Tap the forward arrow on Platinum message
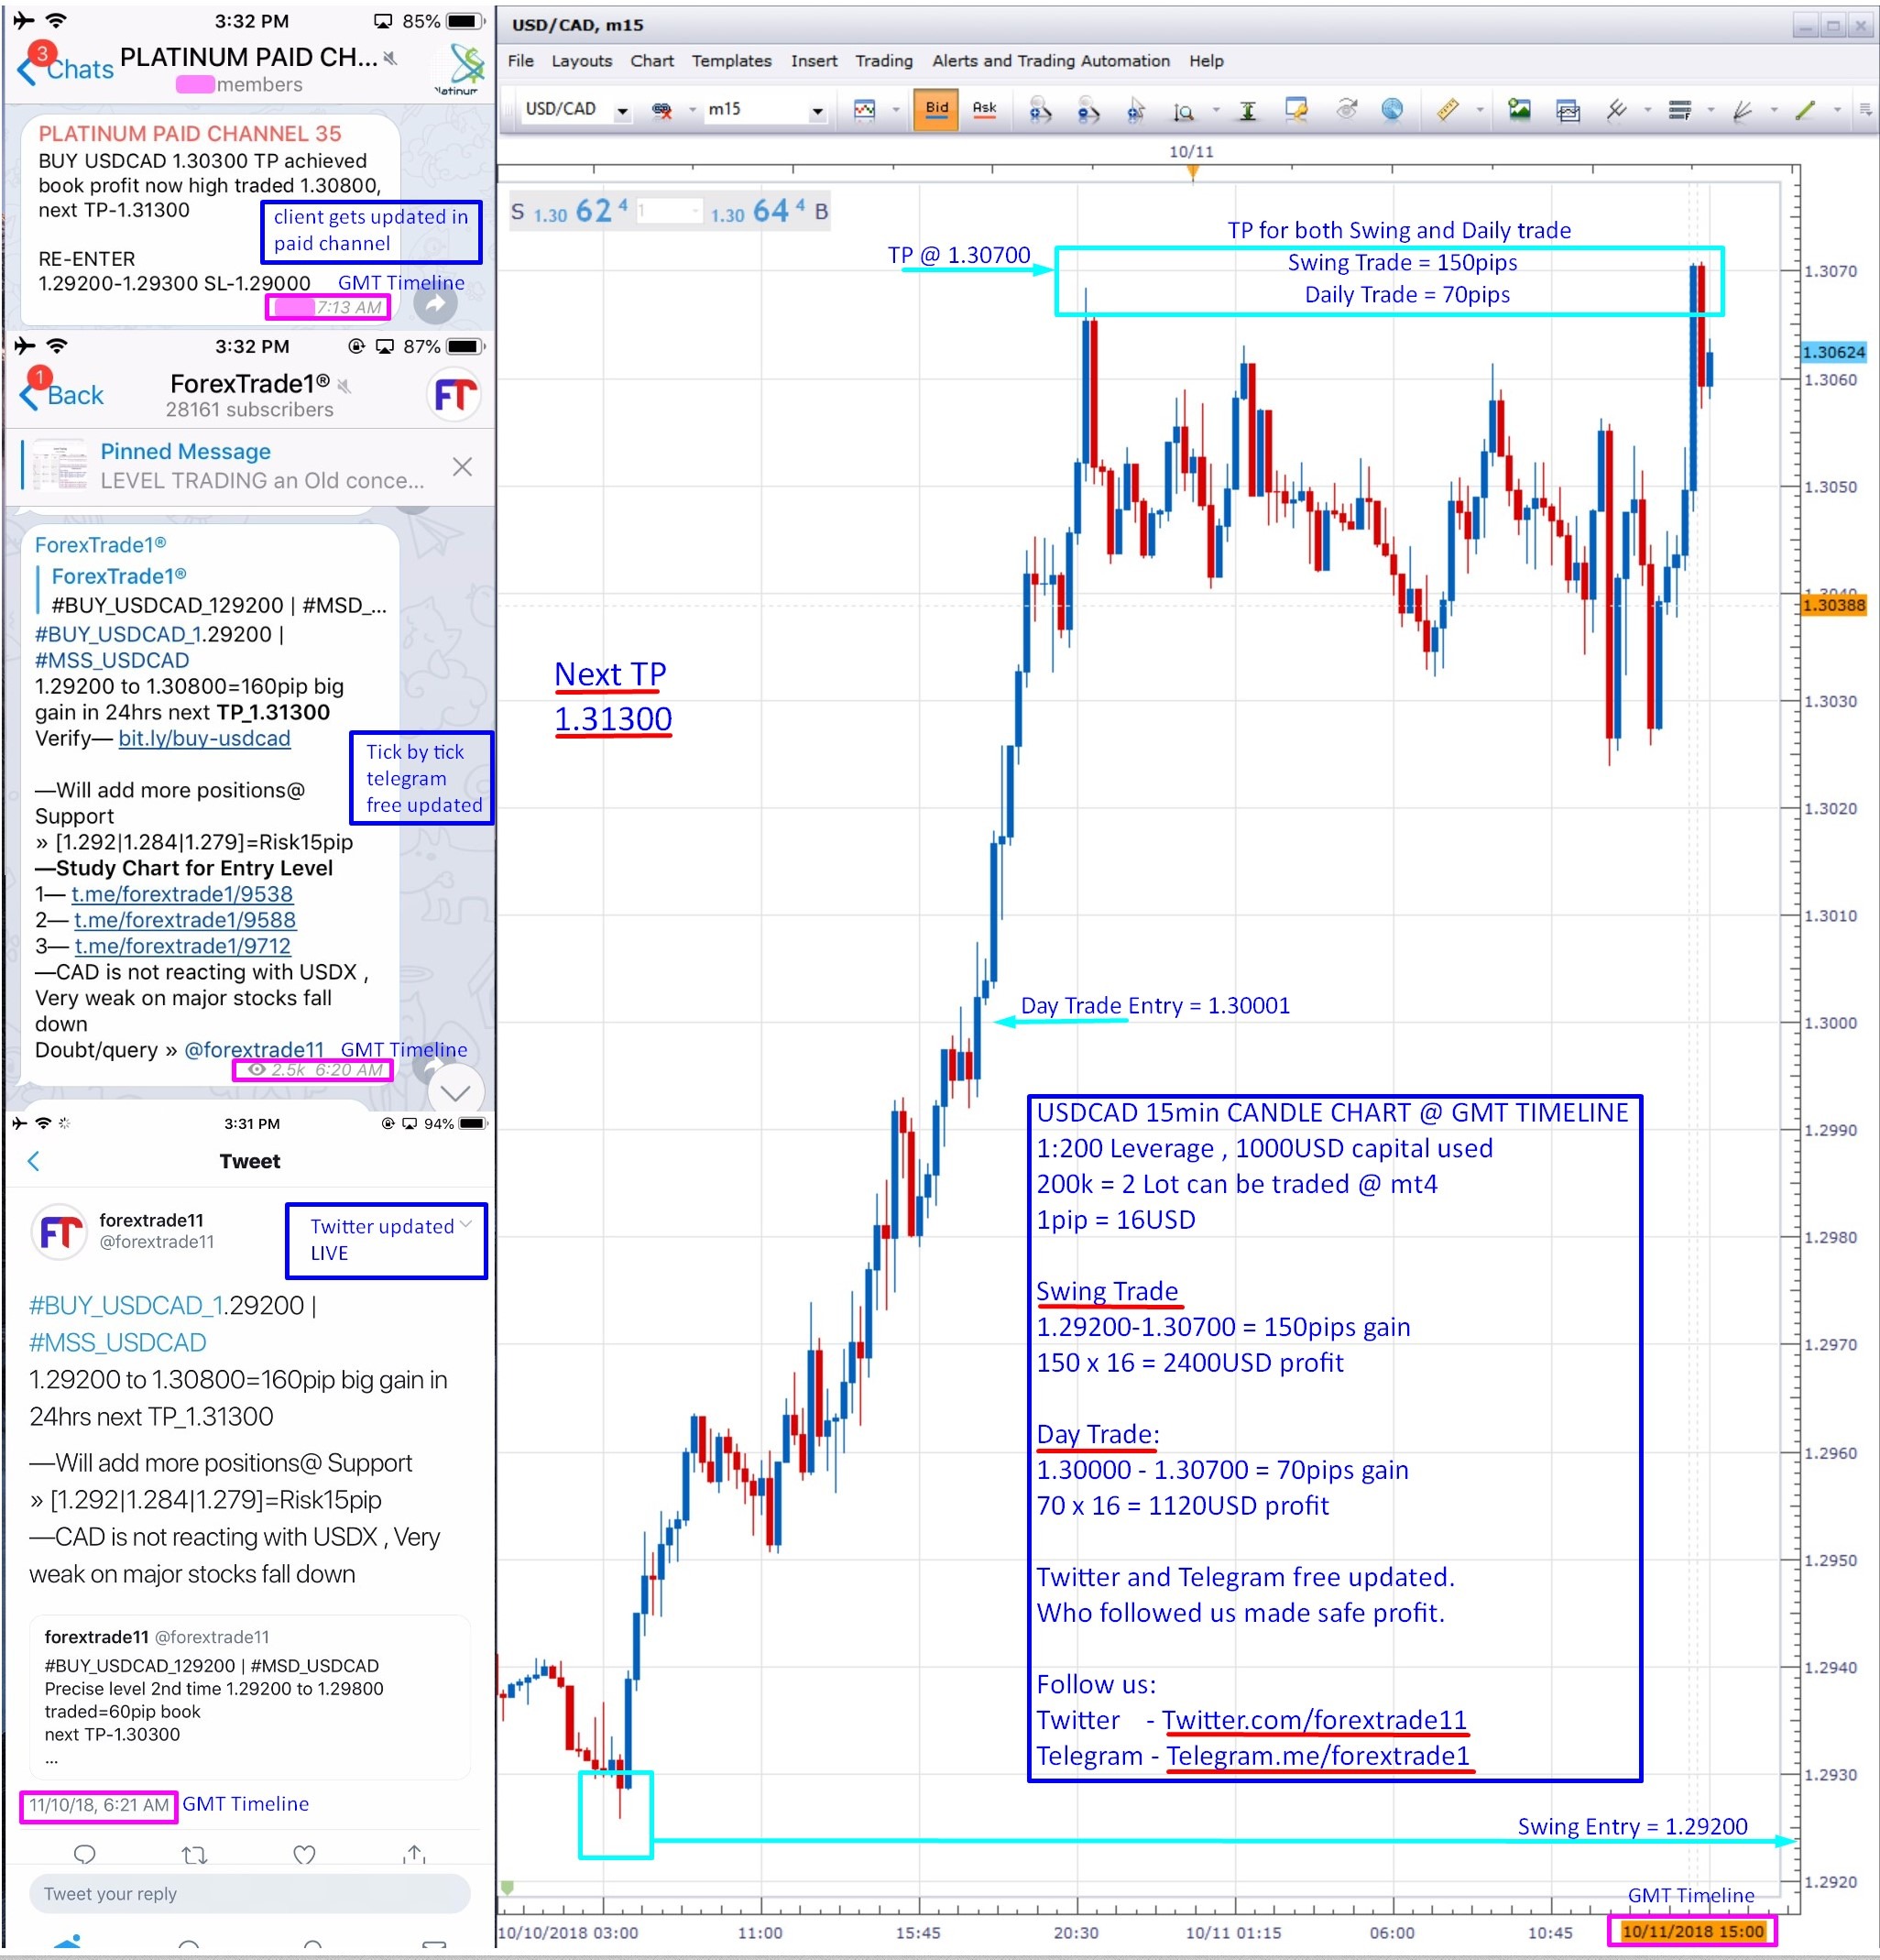1880x1960 pixels. 435,304
